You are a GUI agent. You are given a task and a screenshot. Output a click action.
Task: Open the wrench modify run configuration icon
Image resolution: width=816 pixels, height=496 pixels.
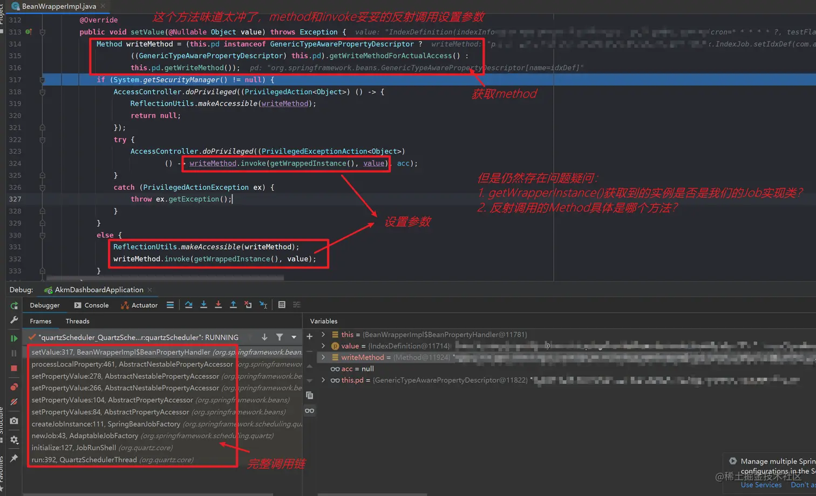coord(14,320)
